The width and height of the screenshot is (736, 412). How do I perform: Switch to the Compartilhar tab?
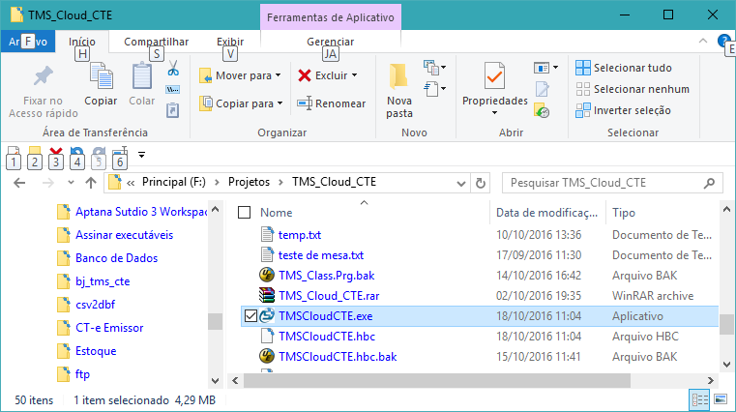(157, 42)
